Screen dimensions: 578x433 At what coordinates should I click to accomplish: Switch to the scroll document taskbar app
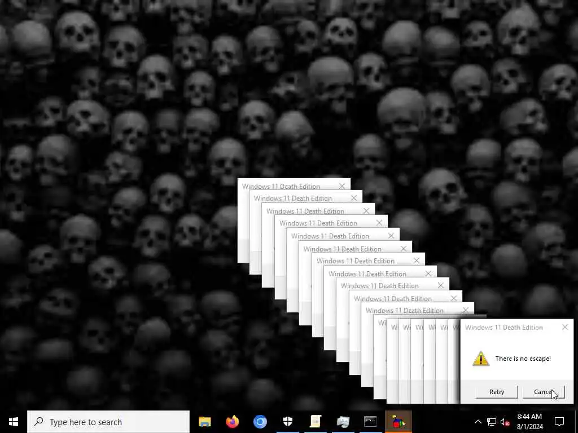pos(316,422)
